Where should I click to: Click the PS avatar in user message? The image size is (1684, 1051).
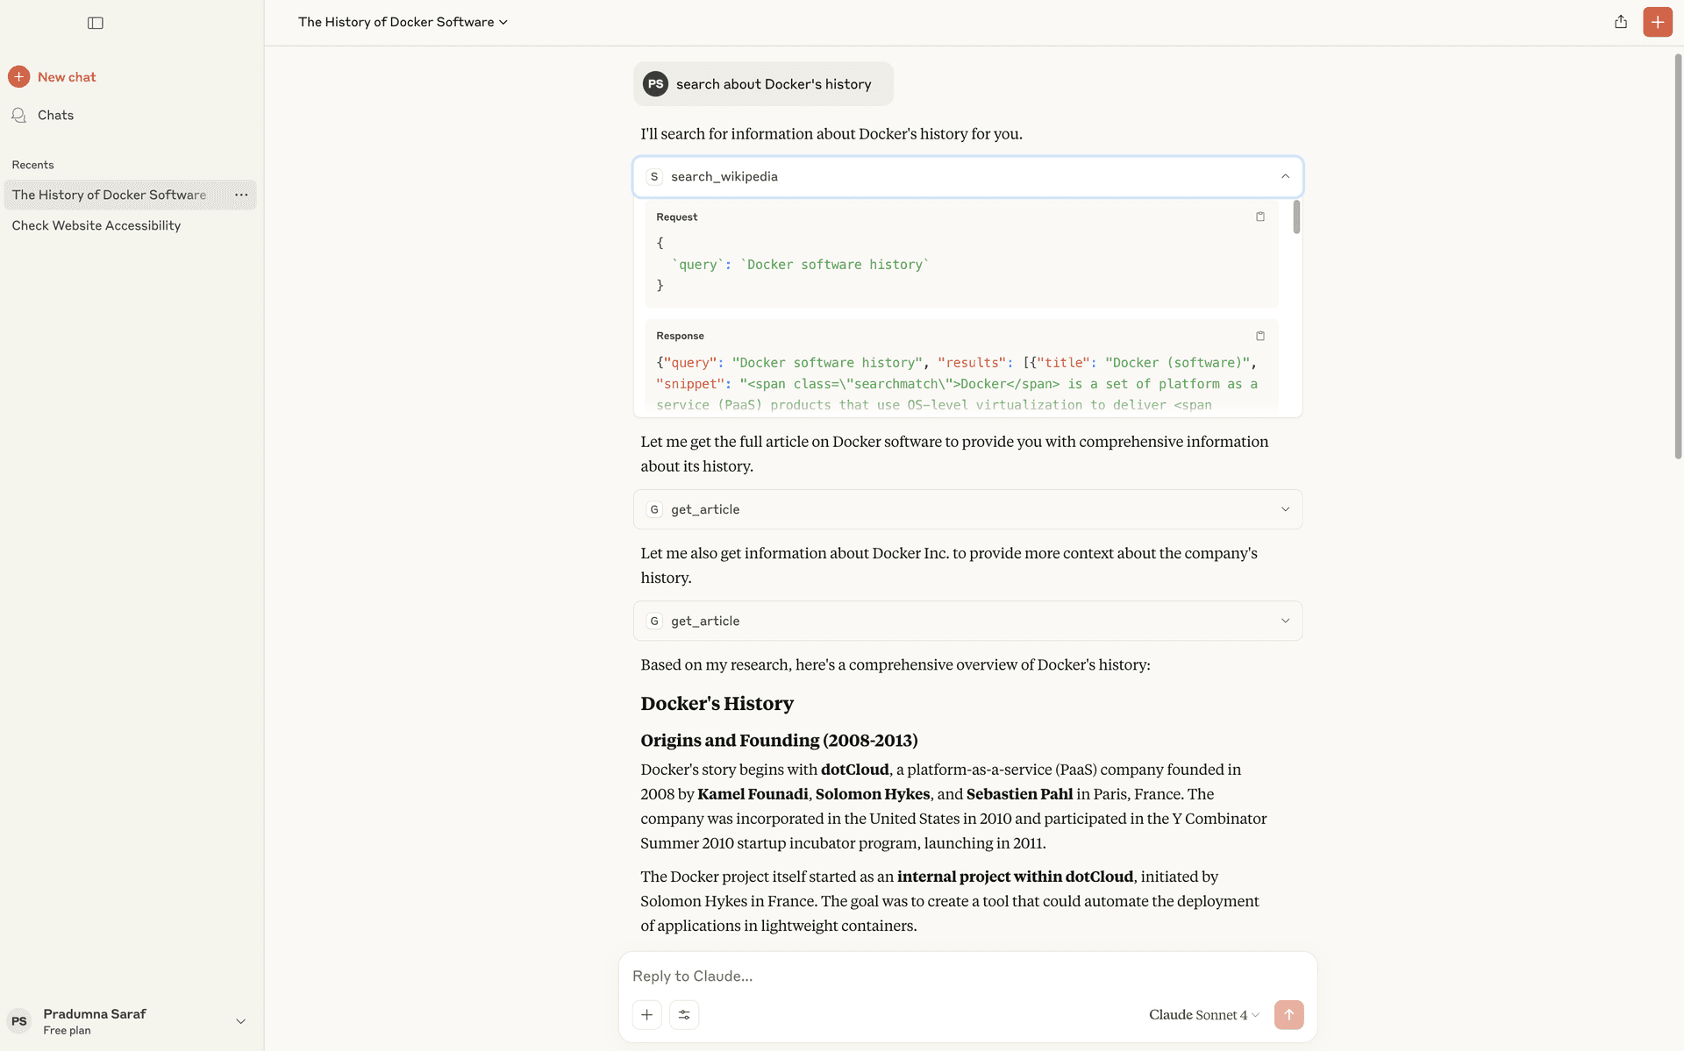(x=655, y=84)
